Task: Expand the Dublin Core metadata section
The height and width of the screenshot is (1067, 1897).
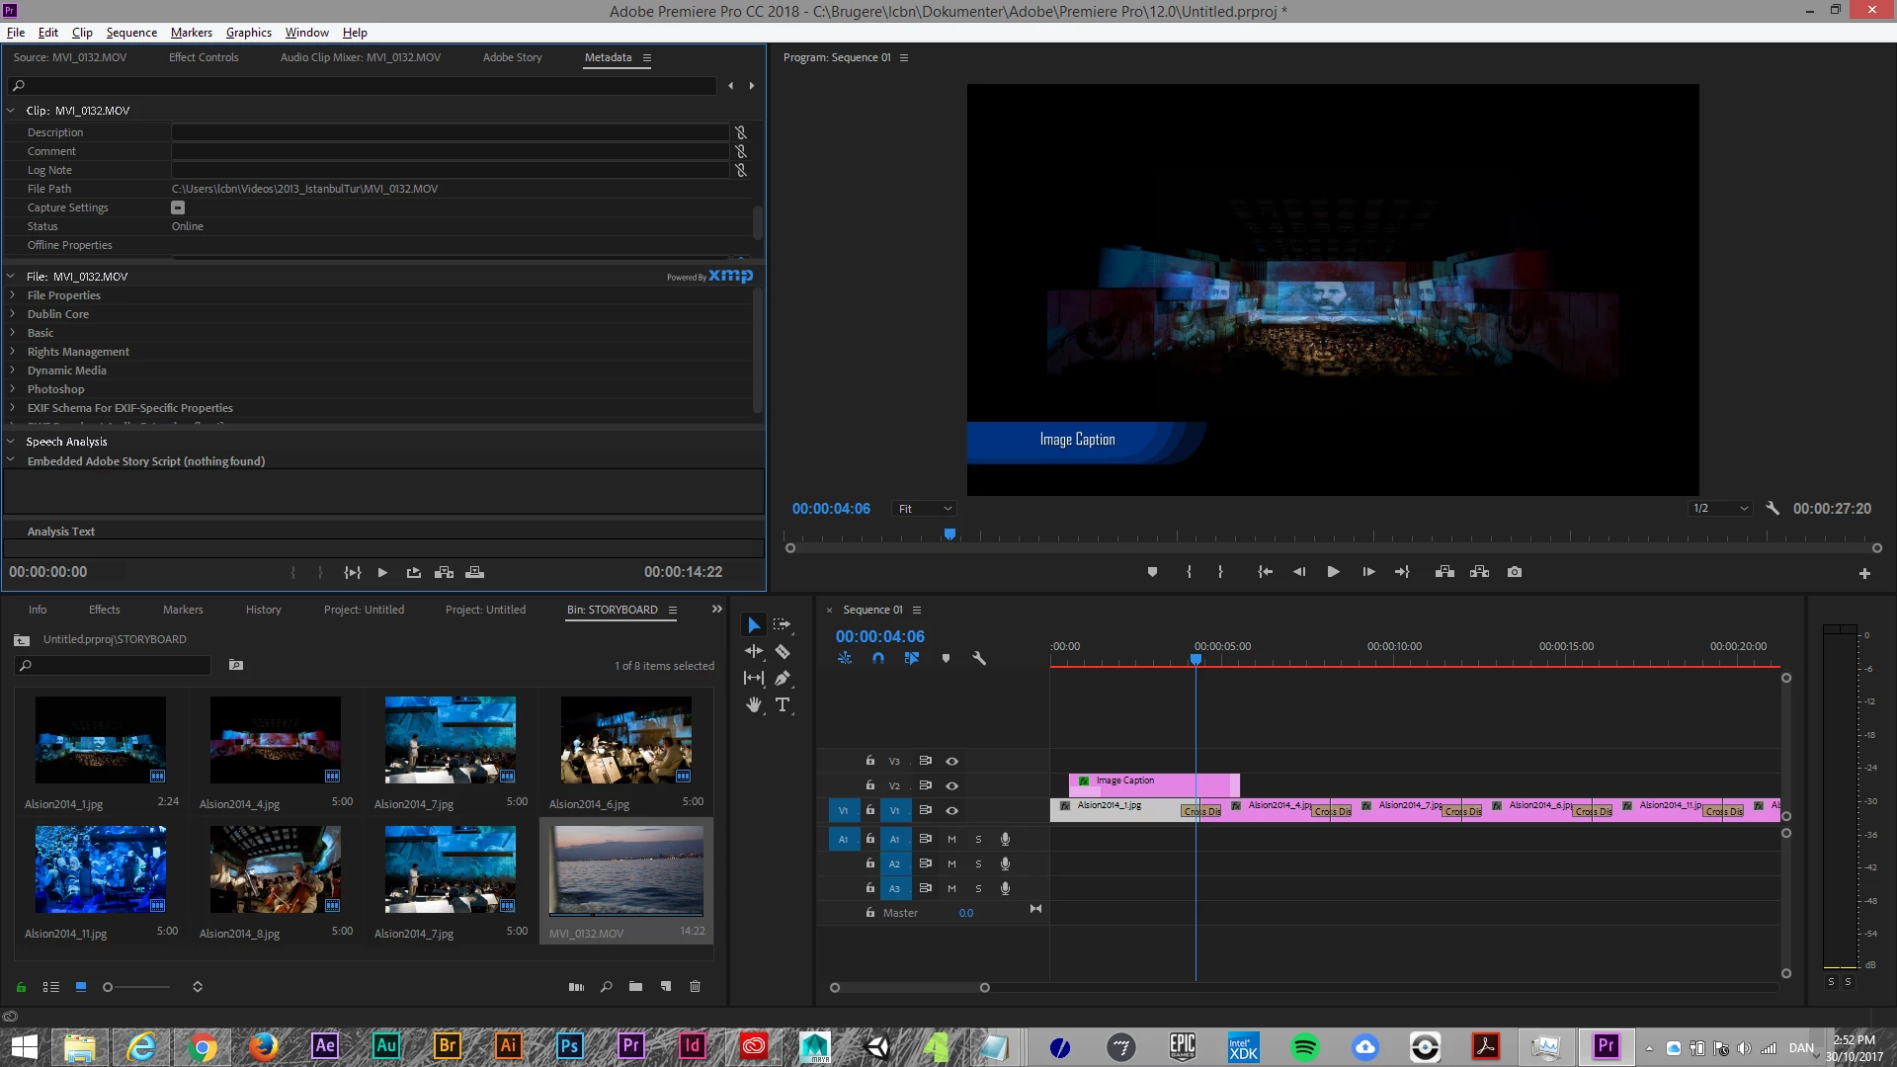Action: coord(12,314)
